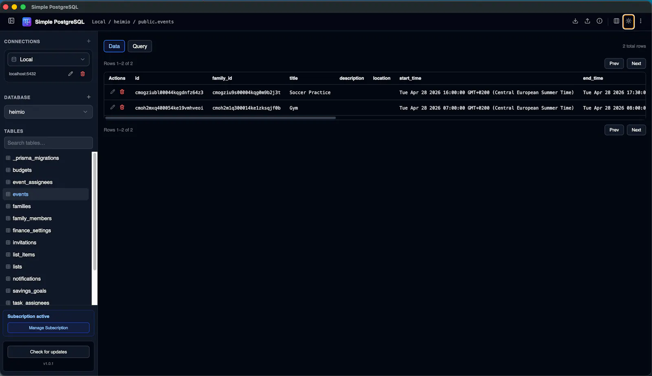Switch to the Data tab
This screenshot has width=652, height=376.
(114, 46)
